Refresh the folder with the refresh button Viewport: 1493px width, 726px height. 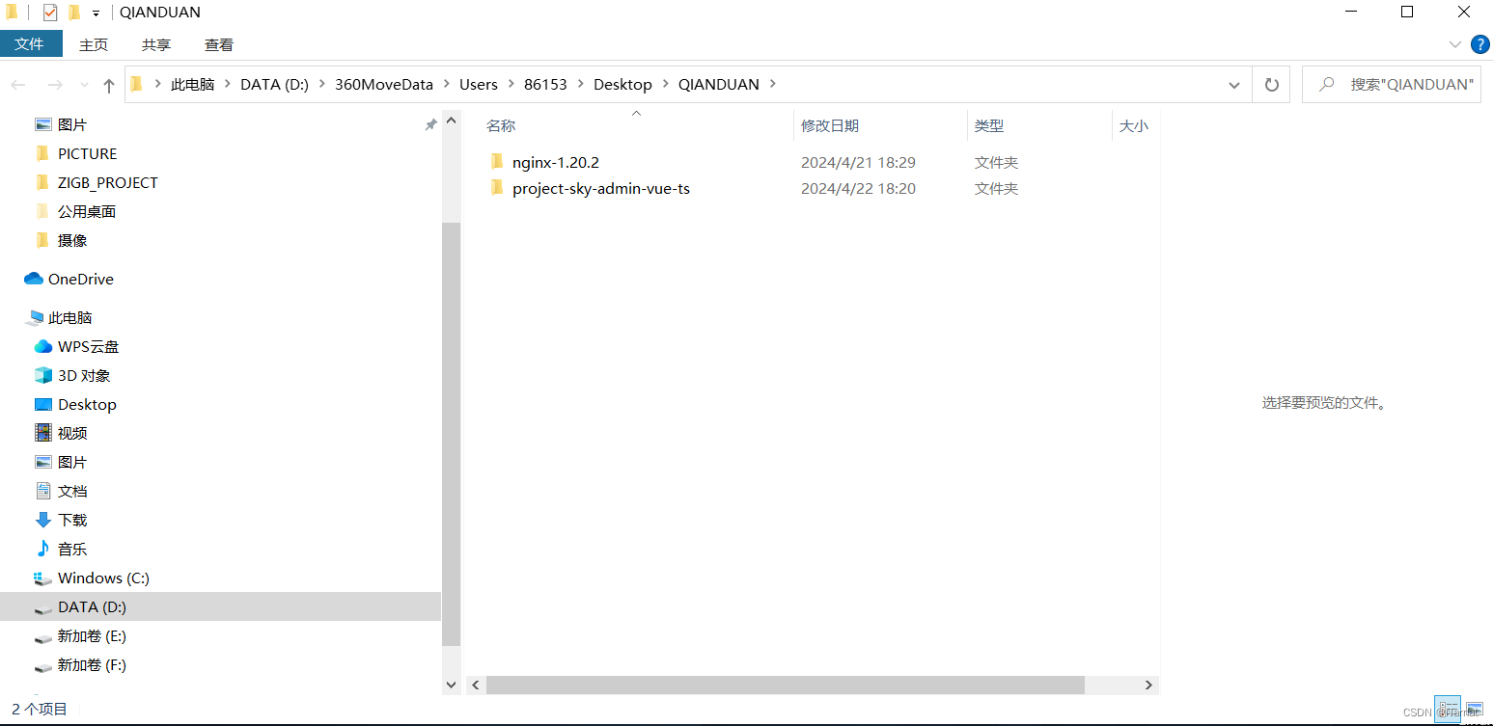click(1272, 85)
